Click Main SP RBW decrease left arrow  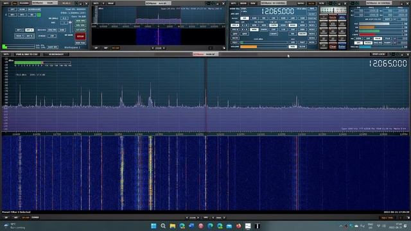213,218
